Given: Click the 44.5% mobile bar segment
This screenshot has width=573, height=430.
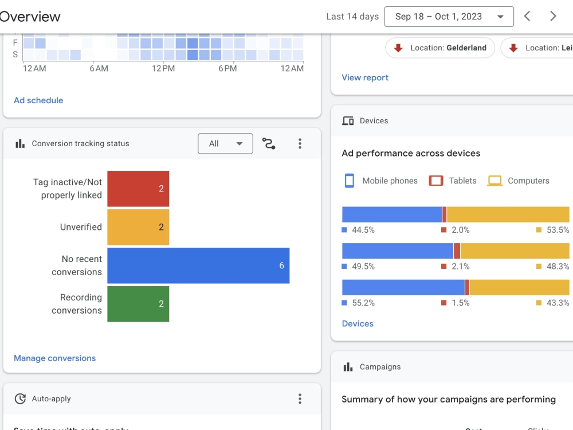Looking at the screenshot, I should click(392, 214).
